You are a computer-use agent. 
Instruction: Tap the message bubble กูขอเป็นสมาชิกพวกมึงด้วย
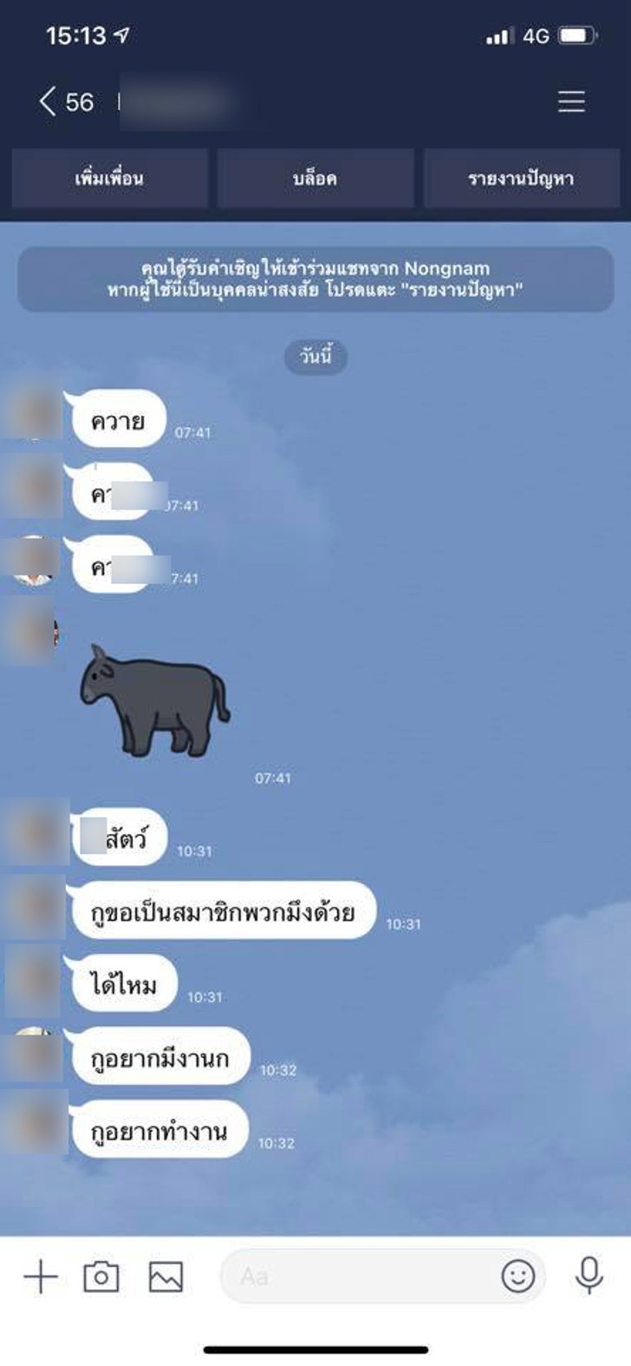(223, 910)
